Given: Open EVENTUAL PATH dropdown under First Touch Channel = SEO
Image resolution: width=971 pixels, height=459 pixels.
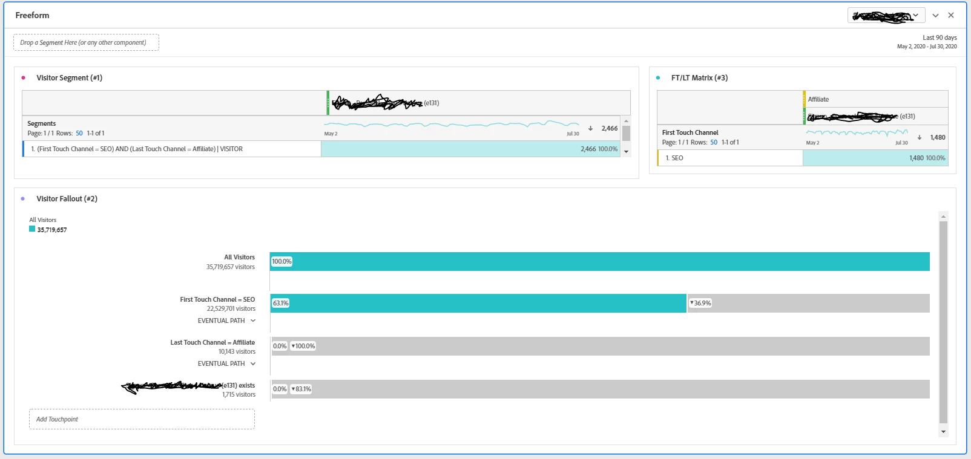Looking at the screenshot, I should coord(226,321).
